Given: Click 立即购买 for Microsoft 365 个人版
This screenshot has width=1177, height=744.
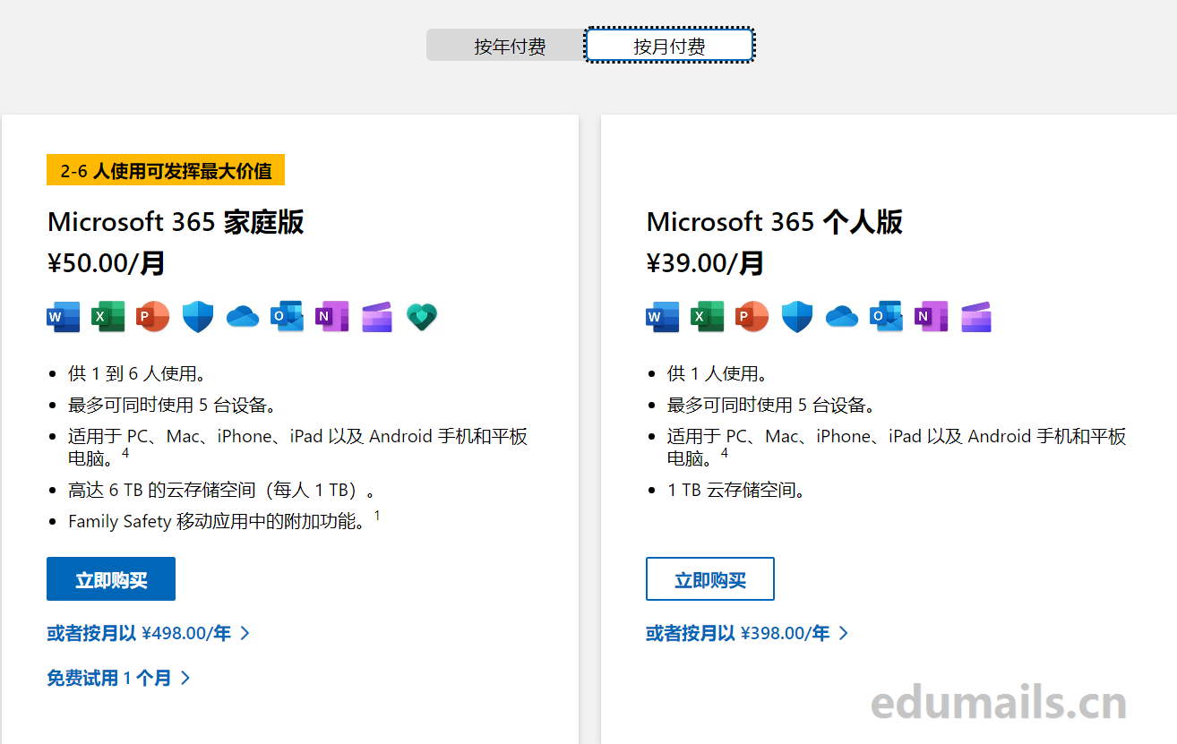Looking at the screenshot, I should tap(710, 579).
